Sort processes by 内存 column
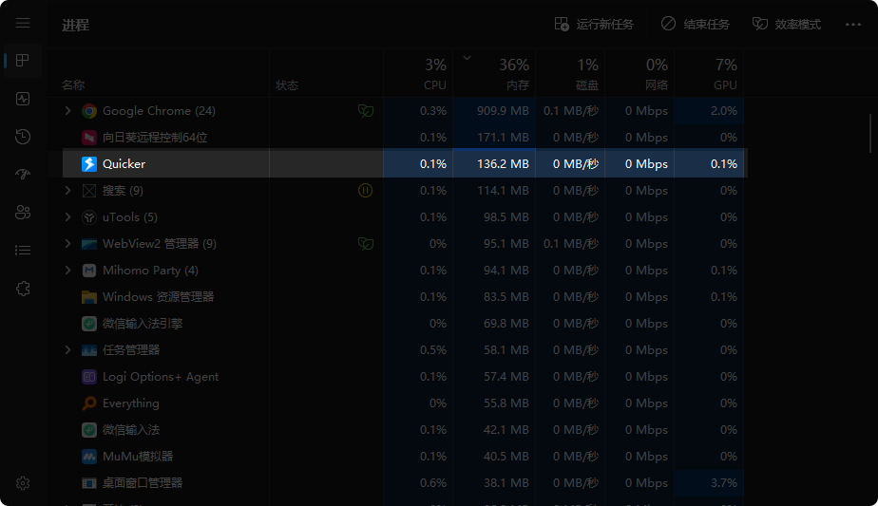 coord(494,73)
